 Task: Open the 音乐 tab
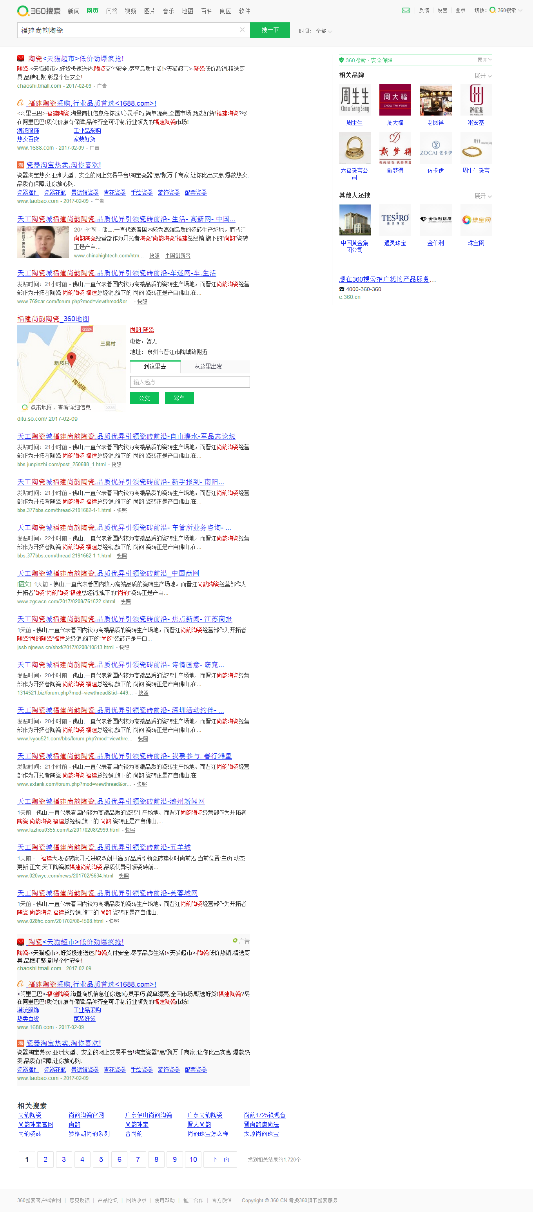point(168,11)
